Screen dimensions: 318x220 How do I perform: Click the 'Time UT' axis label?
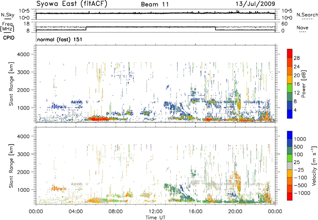(155, 217)
